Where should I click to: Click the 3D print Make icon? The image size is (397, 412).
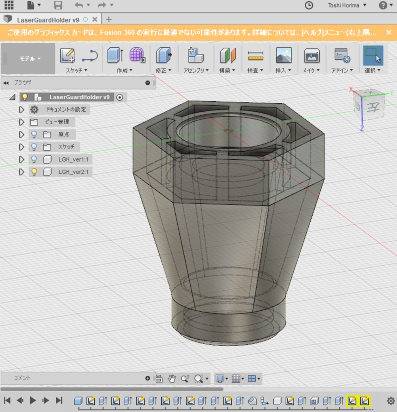coord(311,56)
